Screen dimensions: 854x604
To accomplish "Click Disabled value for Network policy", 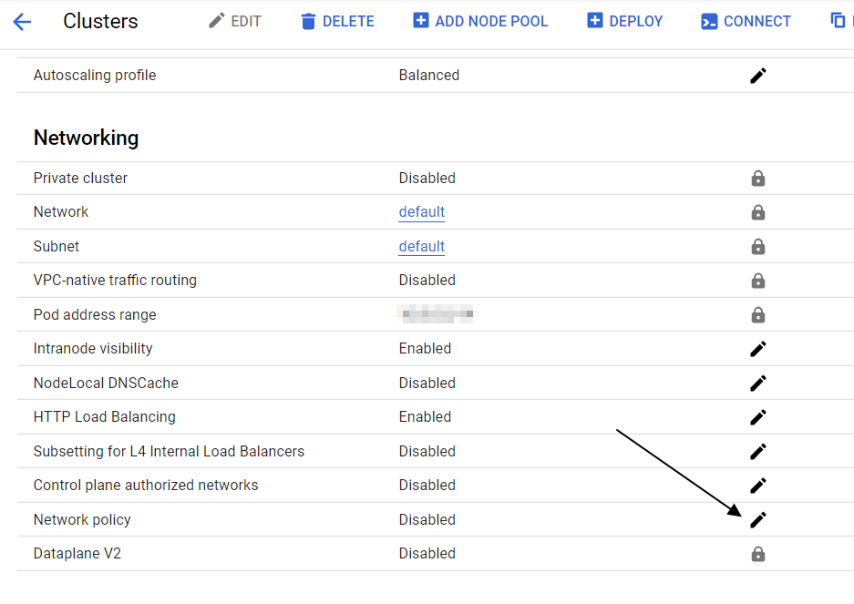I will pos(427,519).
